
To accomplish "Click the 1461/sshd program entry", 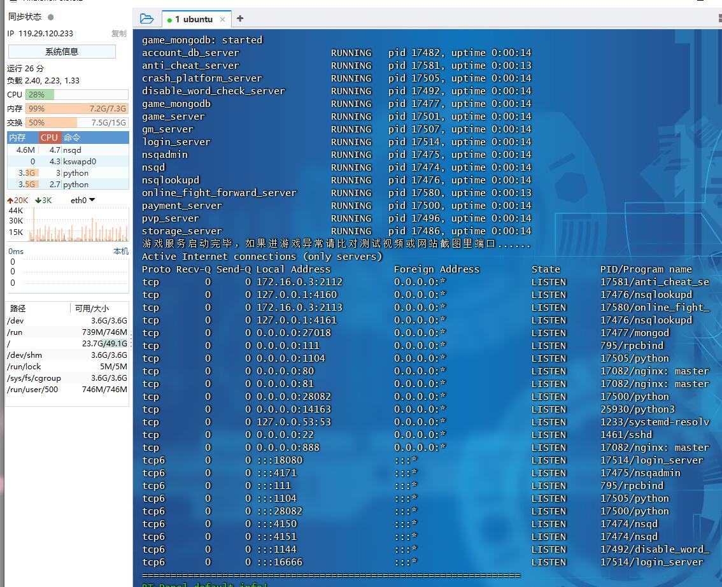I will [626, 435].
